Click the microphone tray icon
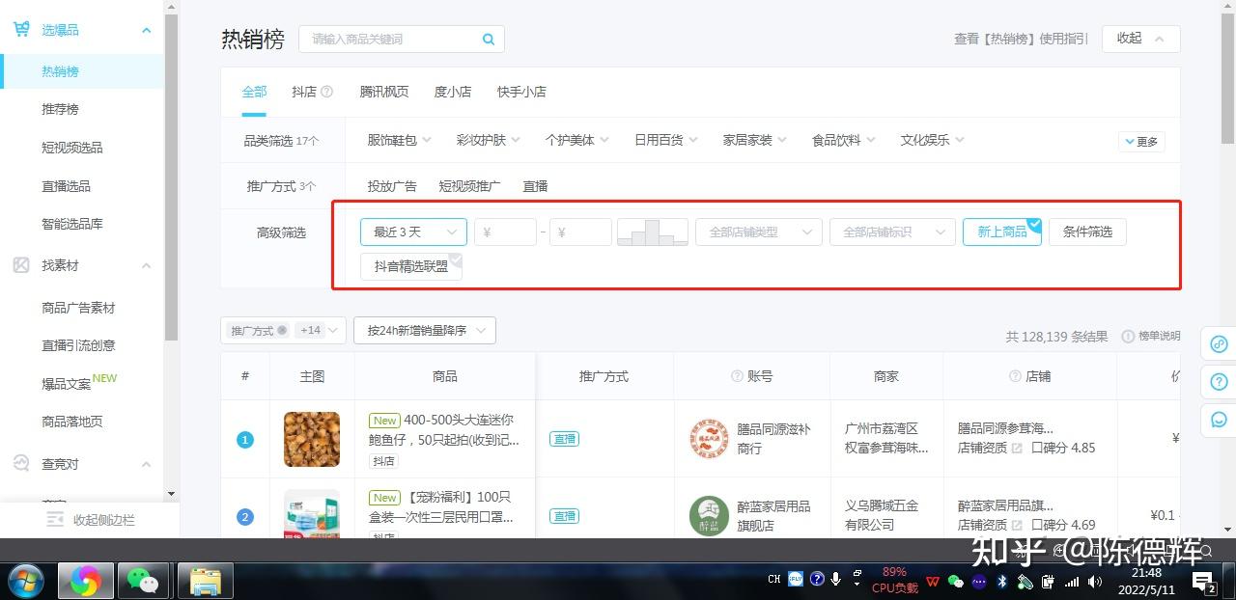Viewport: 1236px width, 600px height. [x=836, y=580]
